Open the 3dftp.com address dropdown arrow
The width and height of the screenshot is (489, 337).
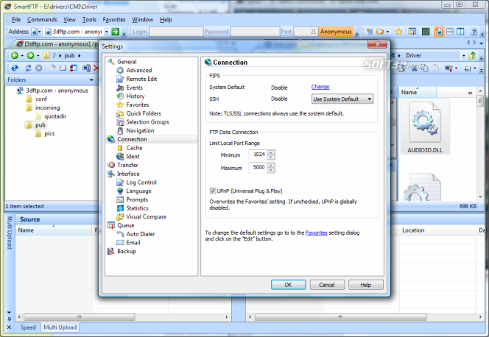point(106,32)
